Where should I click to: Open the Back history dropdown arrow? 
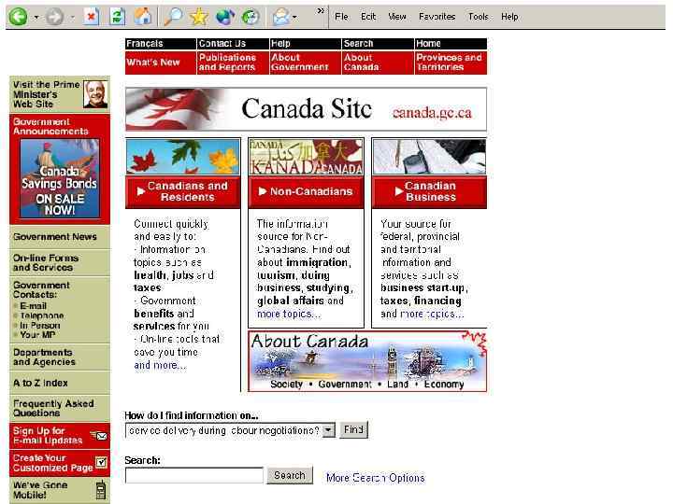coord(36,17)
